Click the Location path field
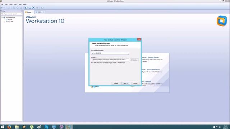 pyautogui.click(x=110, y=60)
